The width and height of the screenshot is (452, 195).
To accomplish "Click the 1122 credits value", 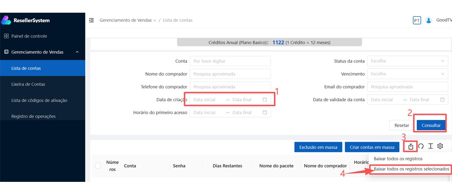I will tap(278, 43).
